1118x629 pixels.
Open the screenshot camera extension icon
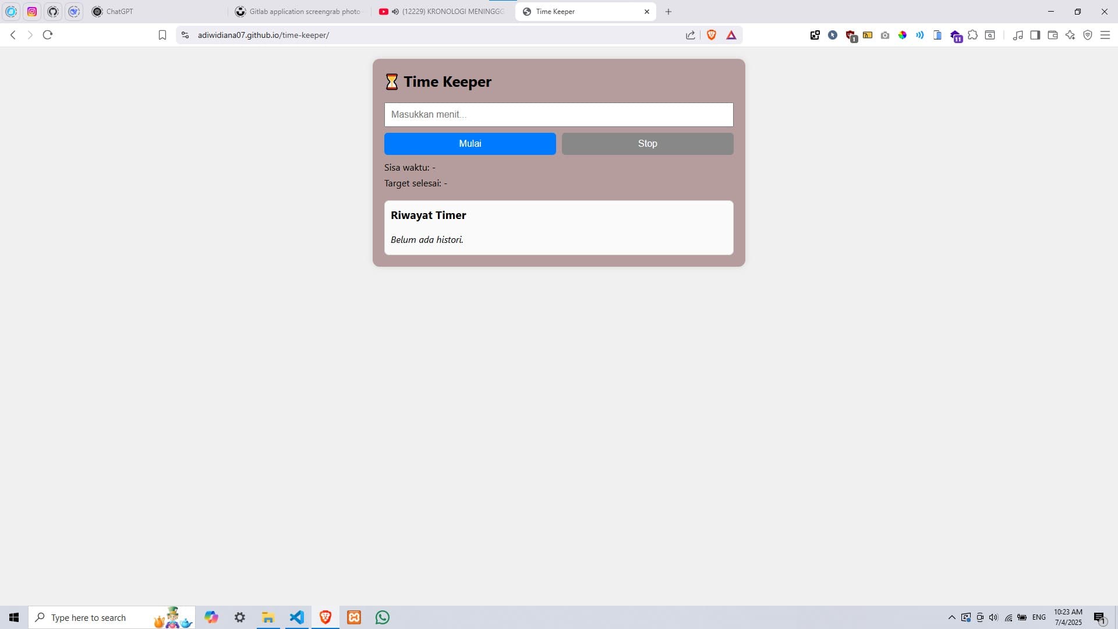(x=885, y=35)
